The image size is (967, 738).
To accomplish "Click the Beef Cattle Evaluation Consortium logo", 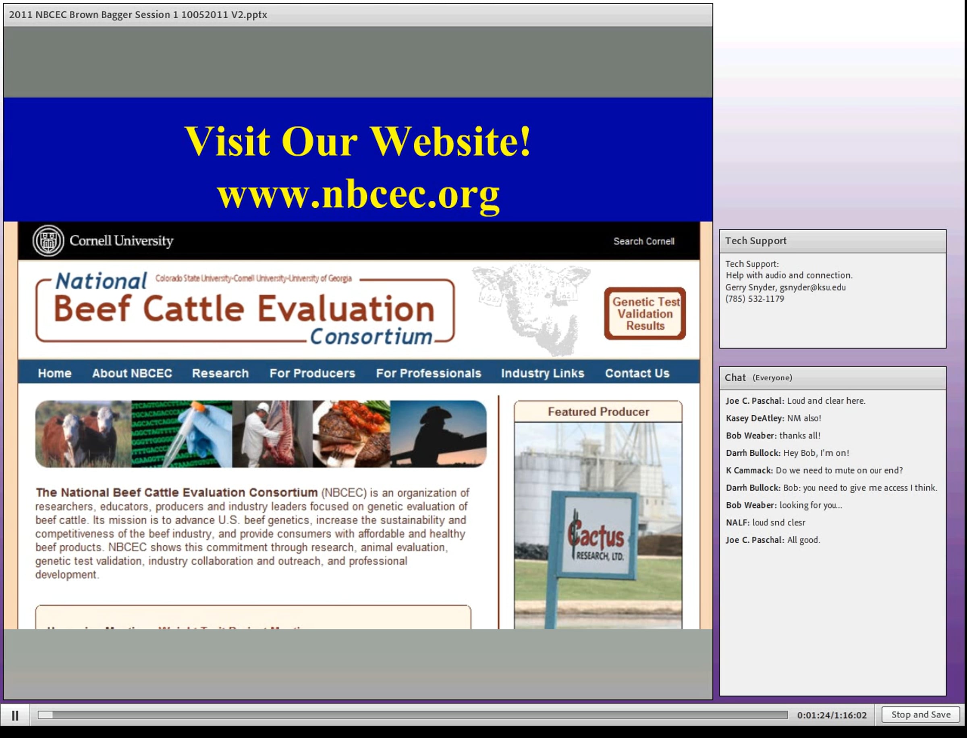I will (245, 309).
